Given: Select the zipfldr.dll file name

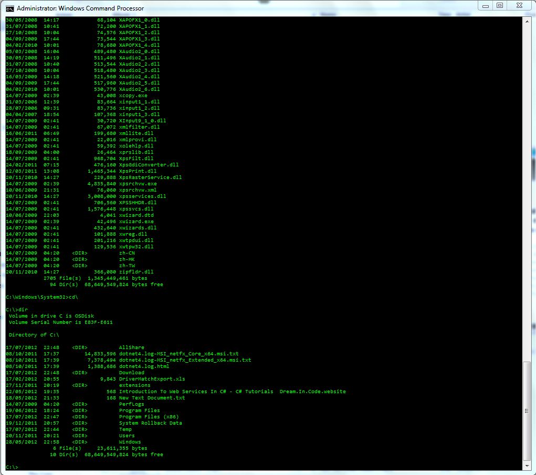Looking at the screenshot, I should [x=136, y=272].
